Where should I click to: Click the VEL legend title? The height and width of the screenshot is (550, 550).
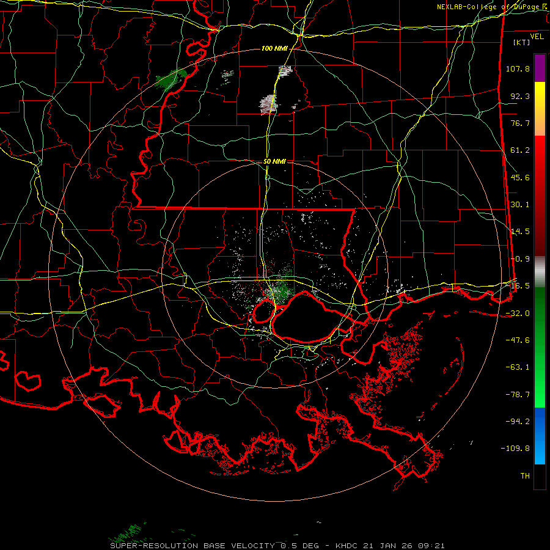click(537, 37)
